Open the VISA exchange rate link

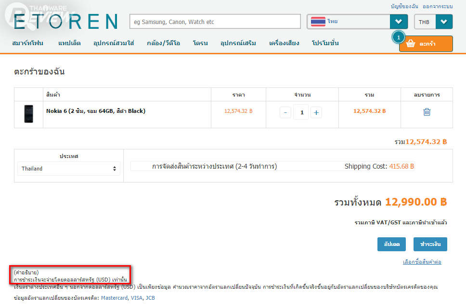point(136,298)
